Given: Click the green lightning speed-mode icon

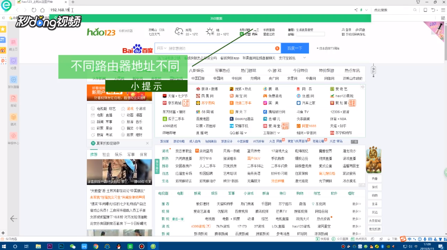Looking at the screenshot, I should pos(361,10).
